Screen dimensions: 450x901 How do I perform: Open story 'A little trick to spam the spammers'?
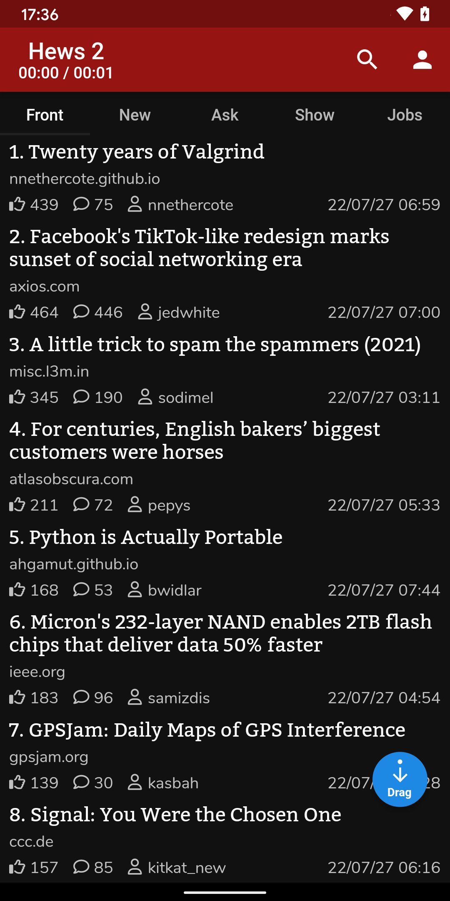215,345
